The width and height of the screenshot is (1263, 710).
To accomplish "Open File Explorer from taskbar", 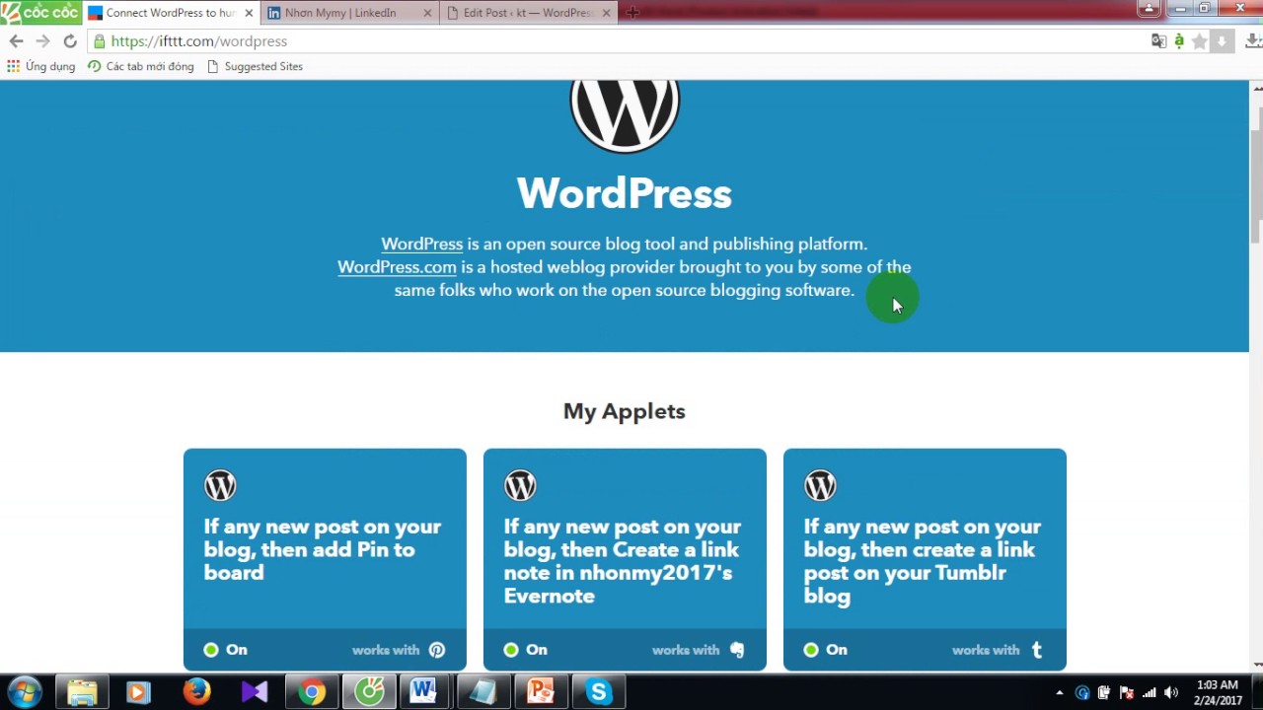I will (82, 692).
